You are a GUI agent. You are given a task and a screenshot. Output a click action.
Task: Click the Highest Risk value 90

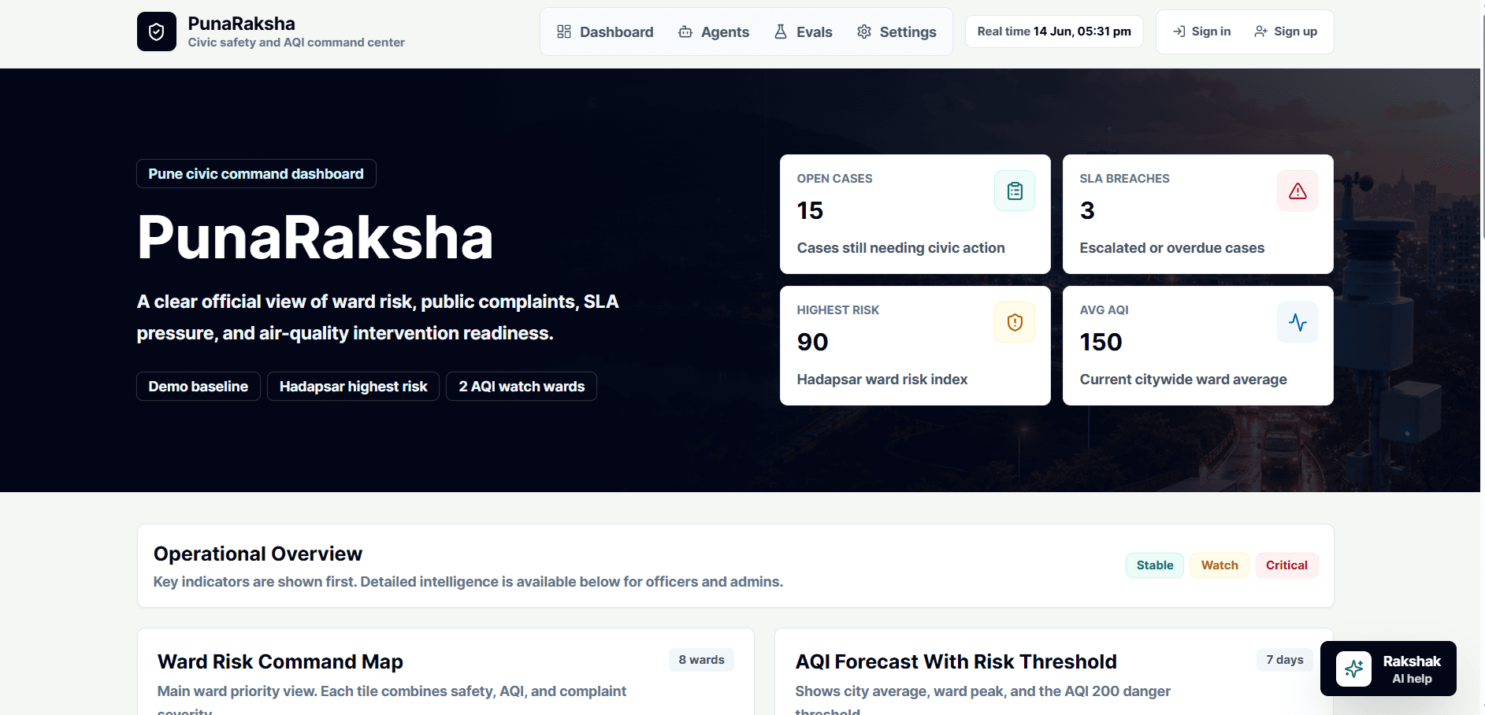(812, 343)
